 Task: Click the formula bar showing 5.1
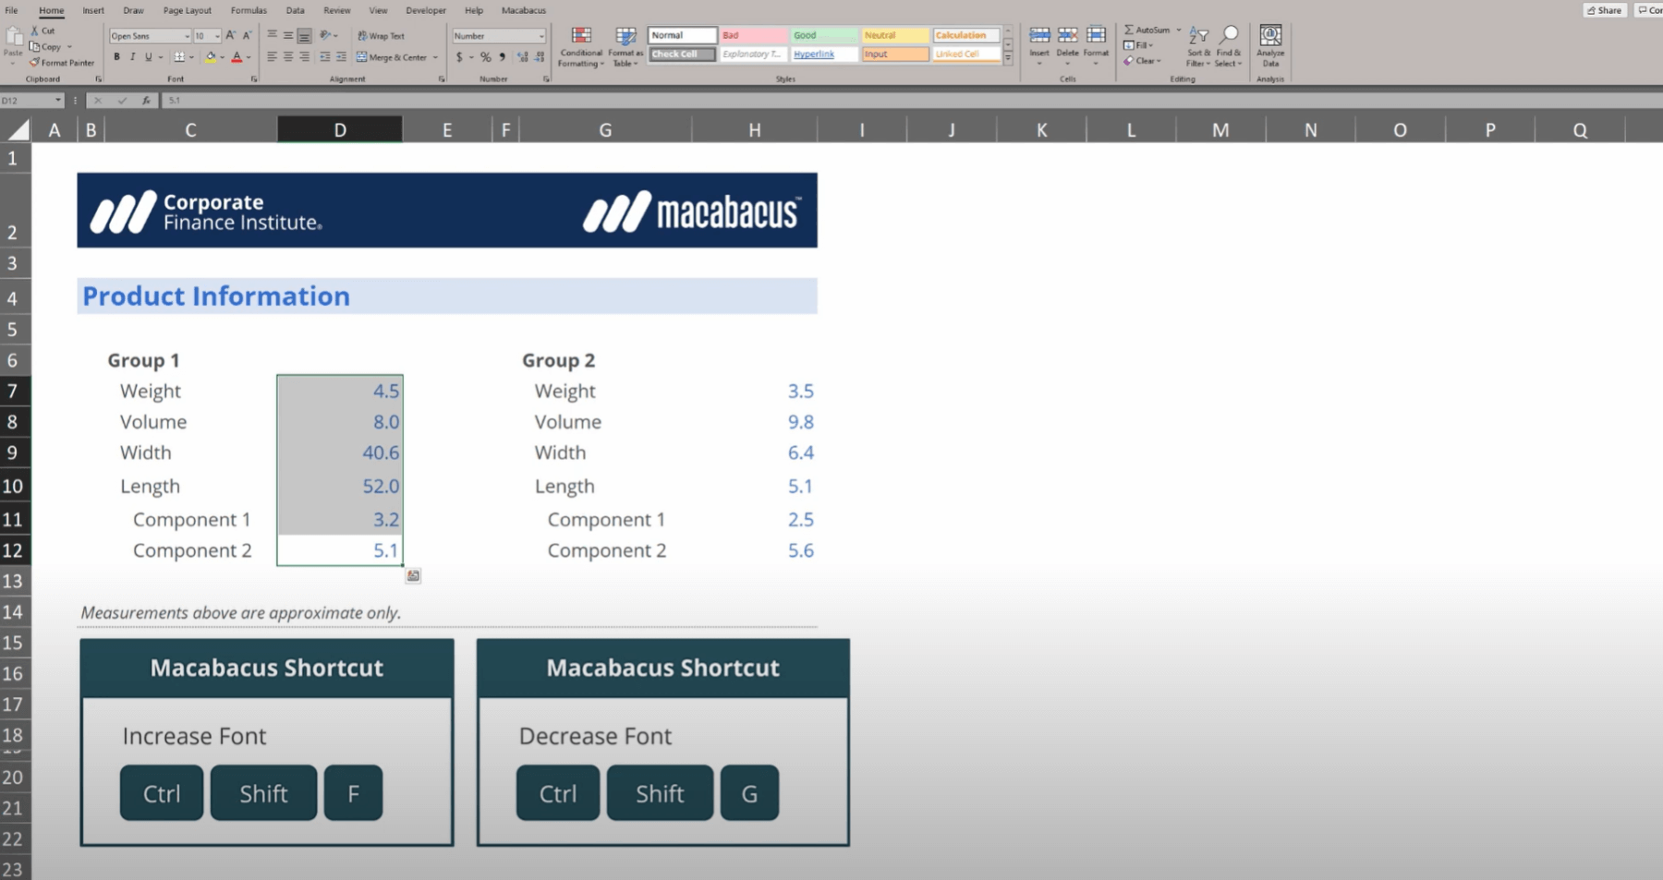[910, 101]
